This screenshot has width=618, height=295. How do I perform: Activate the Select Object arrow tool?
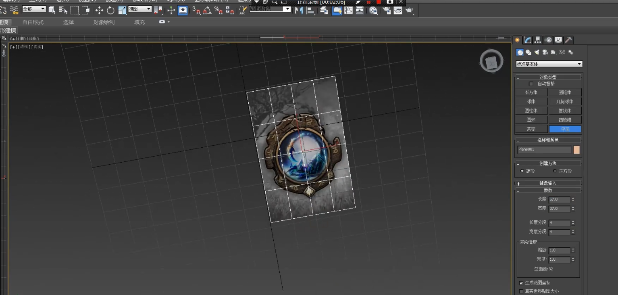pos(52,10)
